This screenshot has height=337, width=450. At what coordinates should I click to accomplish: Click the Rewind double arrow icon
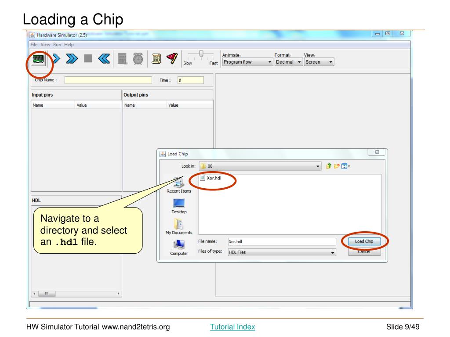[104, 59]
